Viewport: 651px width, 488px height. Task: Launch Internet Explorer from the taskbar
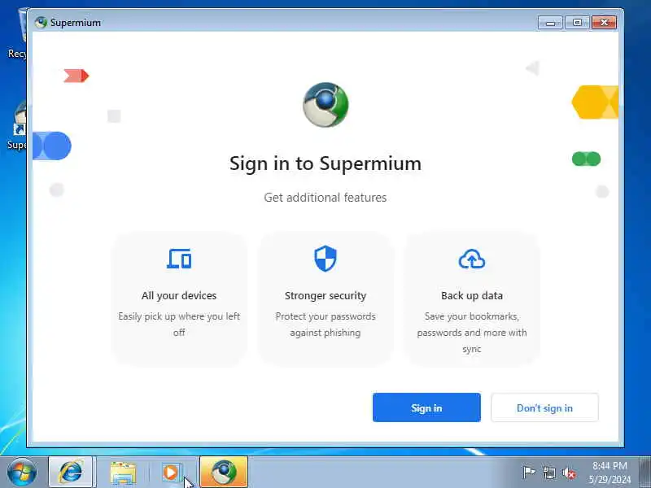coord(71,473)
